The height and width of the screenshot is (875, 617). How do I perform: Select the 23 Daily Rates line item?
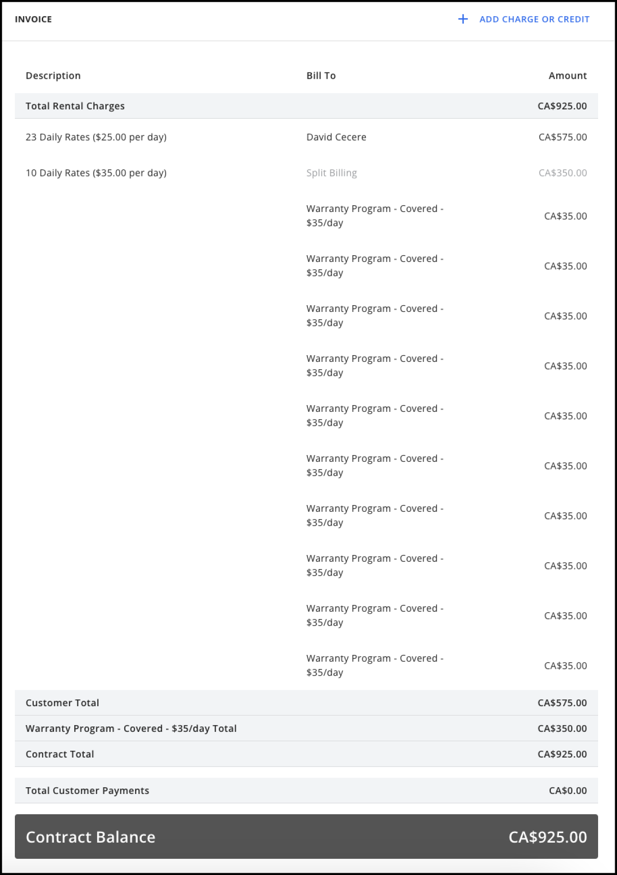click(x=96, y=137)
